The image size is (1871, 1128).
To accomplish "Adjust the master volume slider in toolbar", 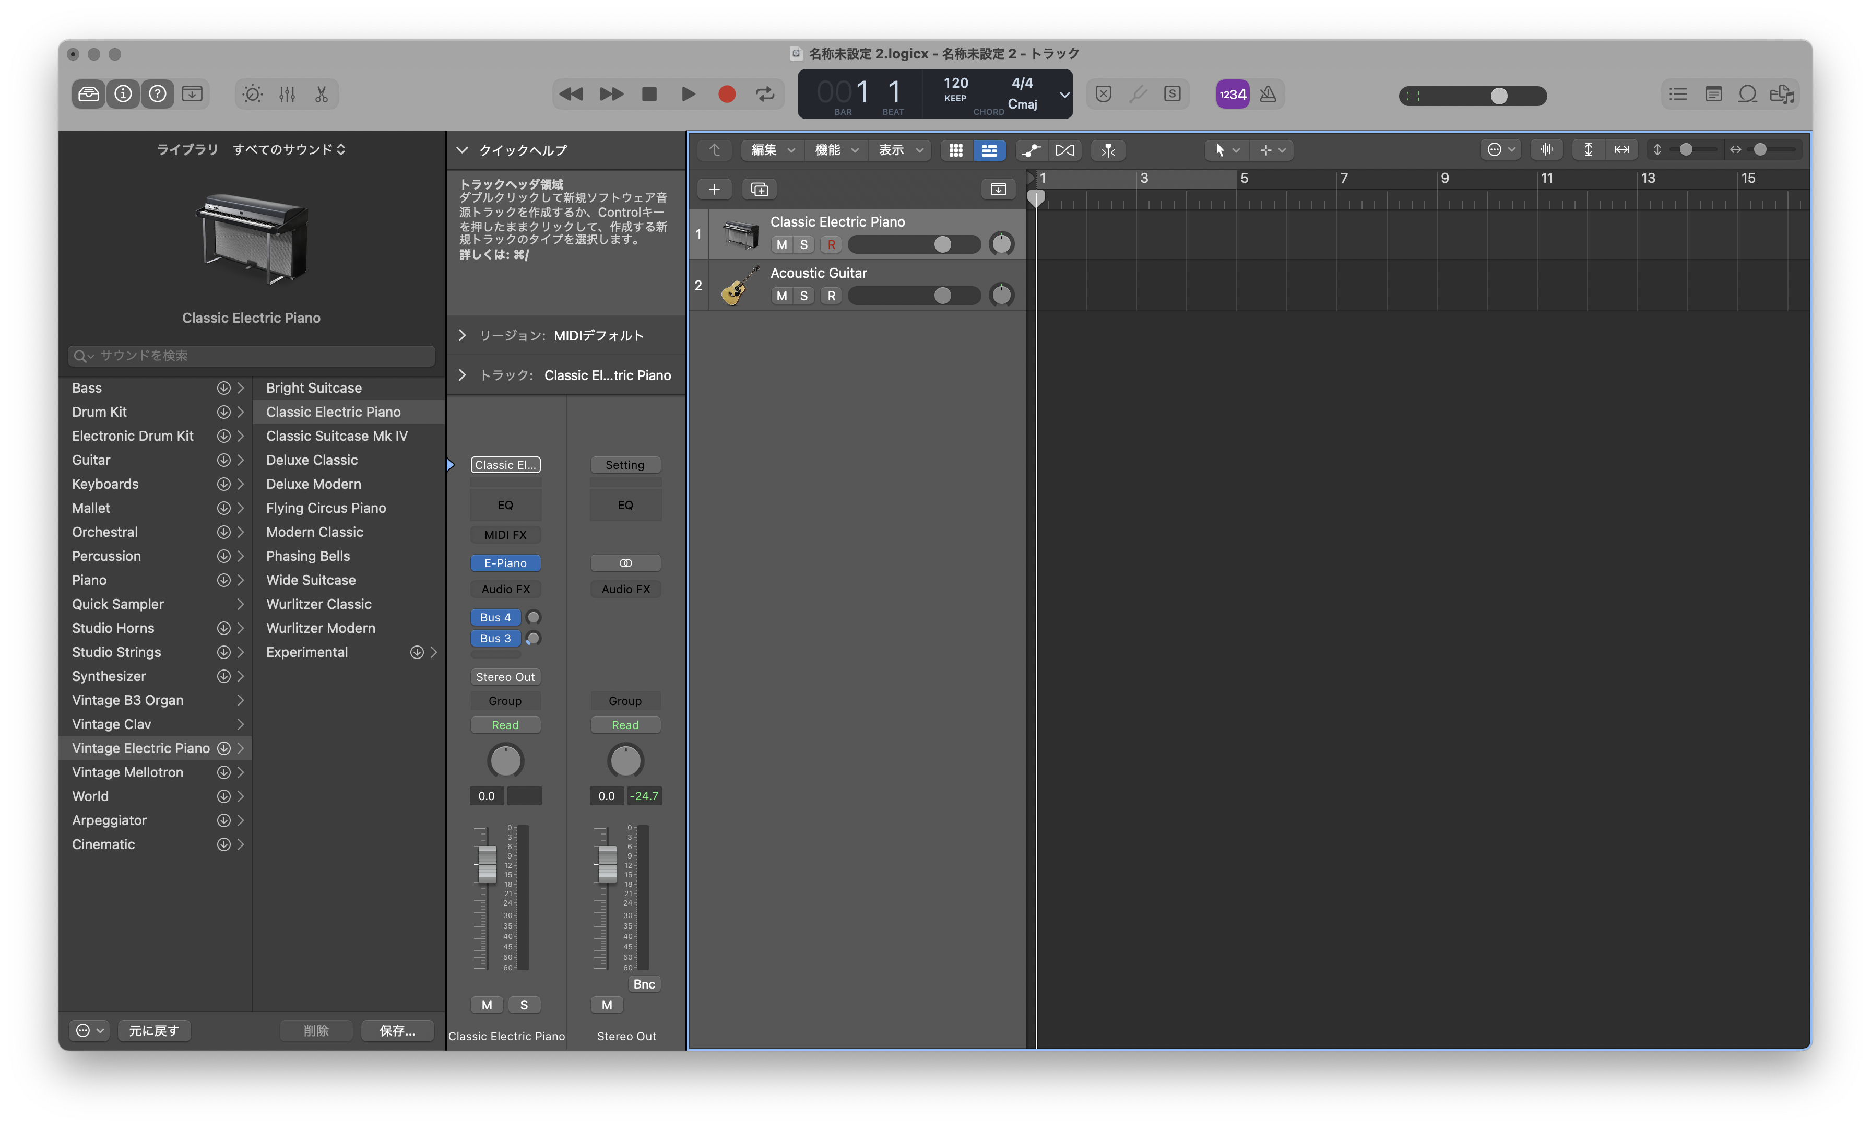I will pos(1498,96).
